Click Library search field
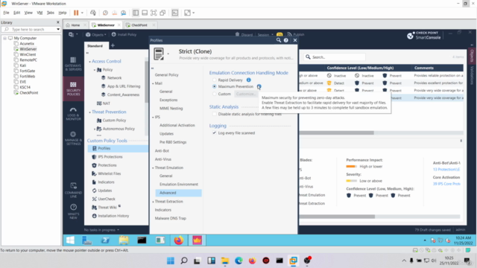477x268 pixels. [31, 29]
